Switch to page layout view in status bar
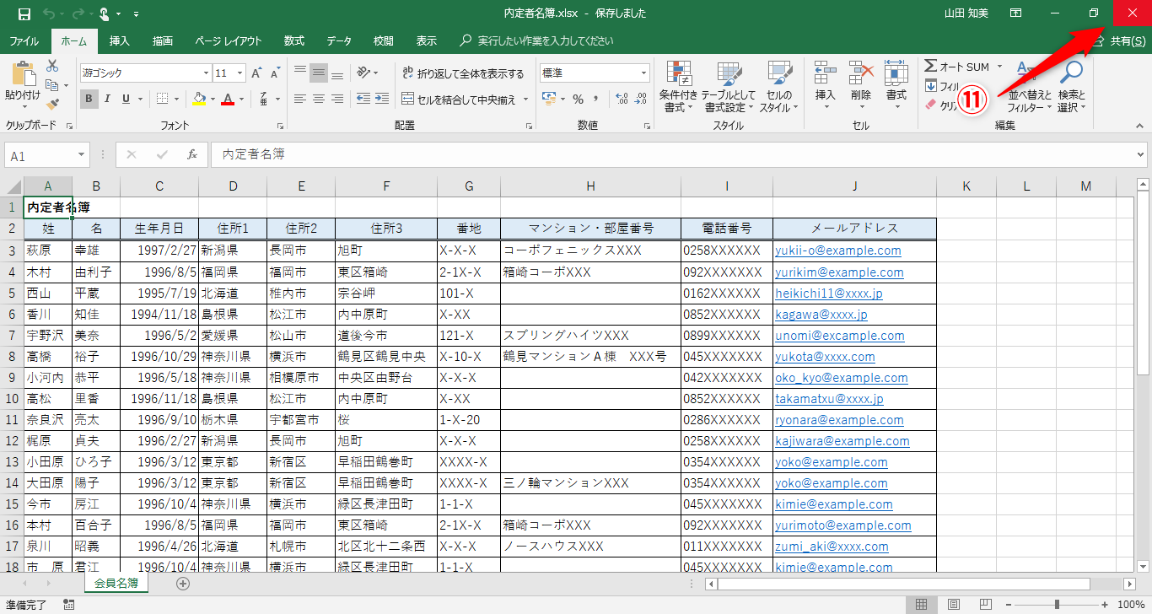This screenshot has height=614, width=1152. tap(953, 605)
